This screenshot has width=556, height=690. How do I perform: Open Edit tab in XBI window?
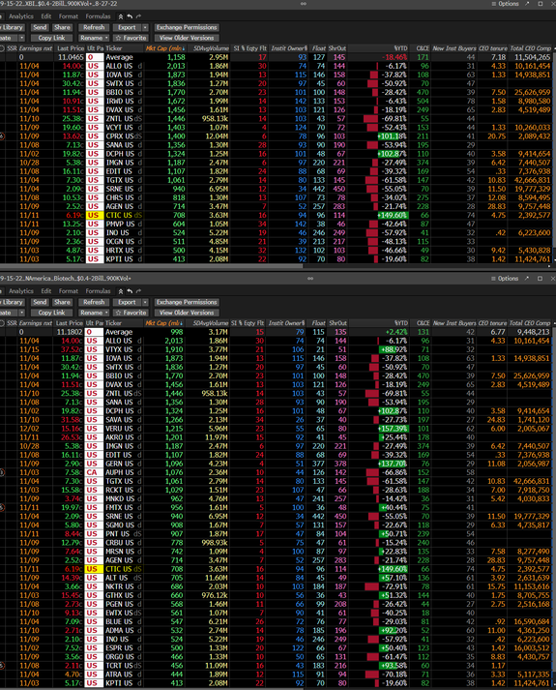pyautogui.click(x=46, y=16)
